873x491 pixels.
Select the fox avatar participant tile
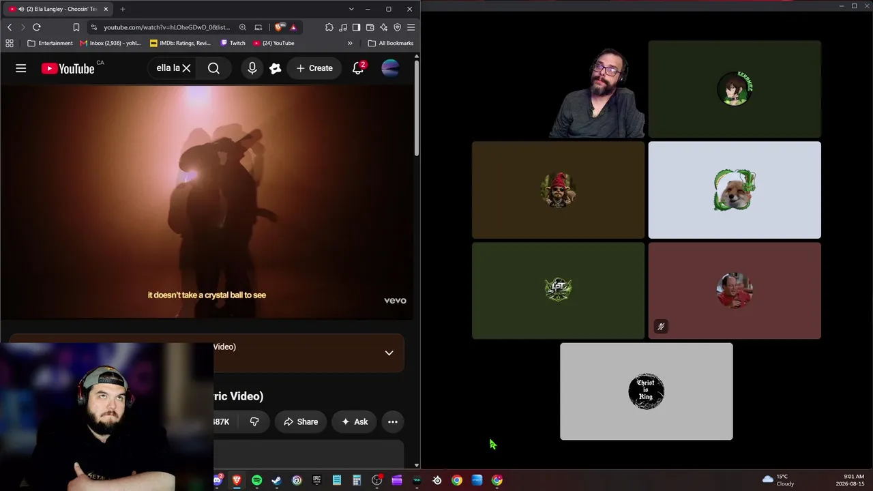coord(735,190)
